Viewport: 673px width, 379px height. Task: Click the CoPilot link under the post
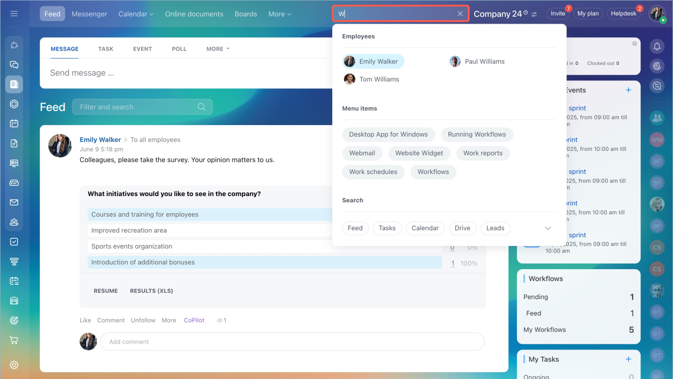tap(194, 320)
